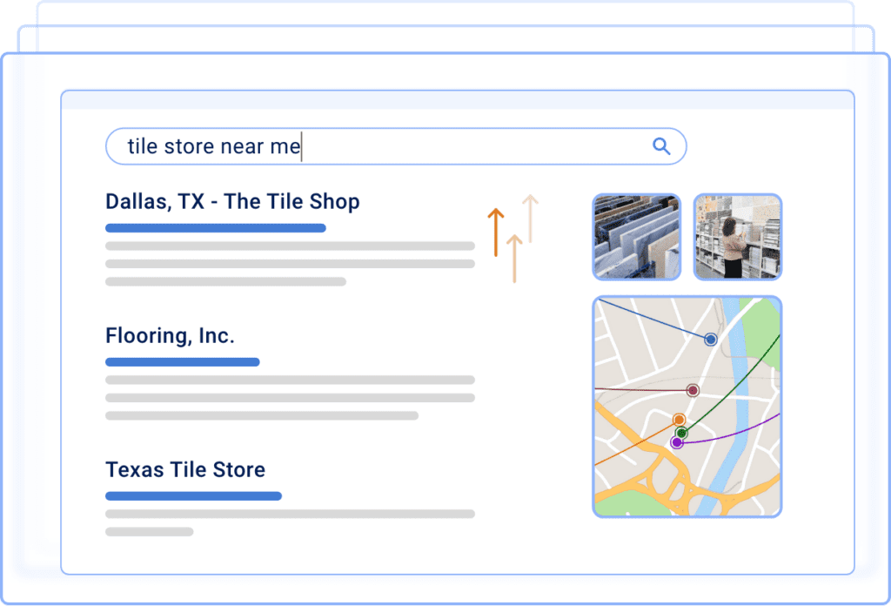Viewport: 891px width, 606px height.
Task: Open the tile slabs photo thumbnail
Action: tap(636, 237)
